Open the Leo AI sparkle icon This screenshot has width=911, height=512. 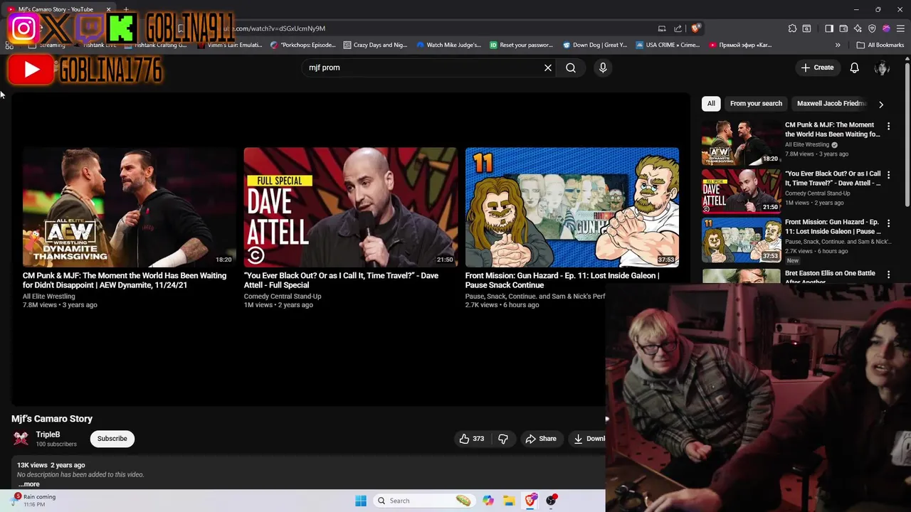point(858,28)
